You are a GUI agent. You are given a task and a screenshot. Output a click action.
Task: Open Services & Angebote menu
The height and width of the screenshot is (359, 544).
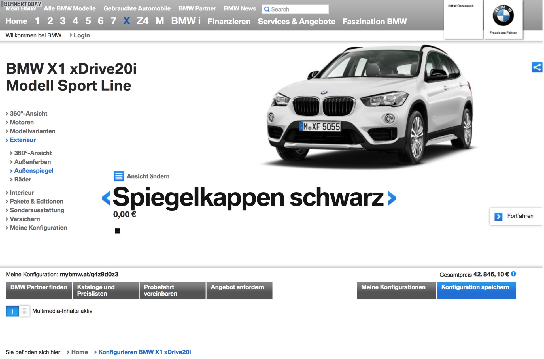point(296,22)
